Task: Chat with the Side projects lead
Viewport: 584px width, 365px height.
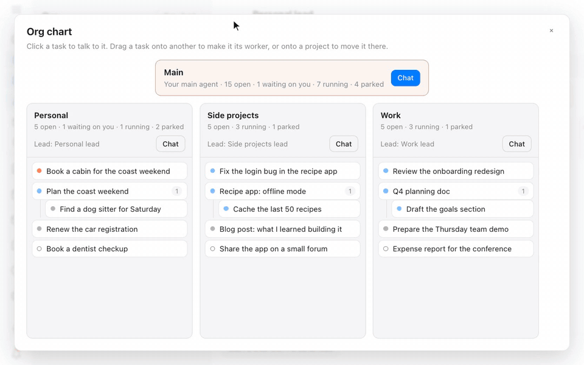Action: click(344, 144)
